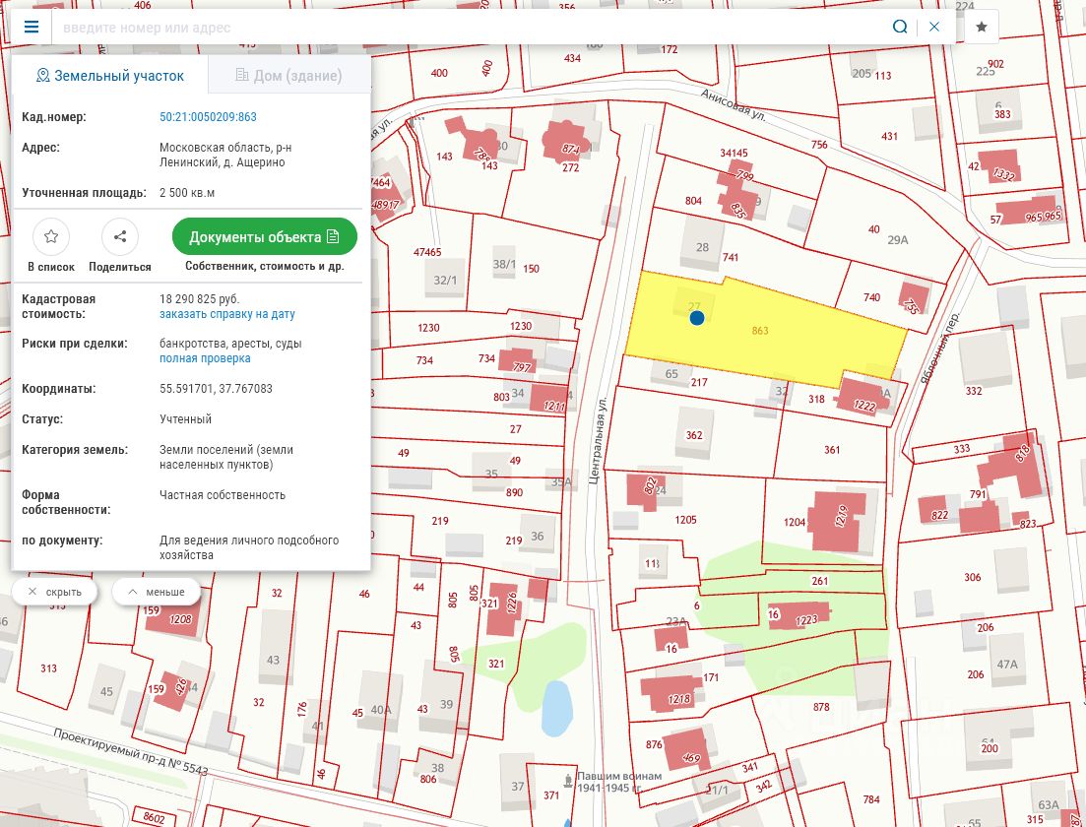
Task: Click the blue pond on map
Action: [x=556, y=709]
